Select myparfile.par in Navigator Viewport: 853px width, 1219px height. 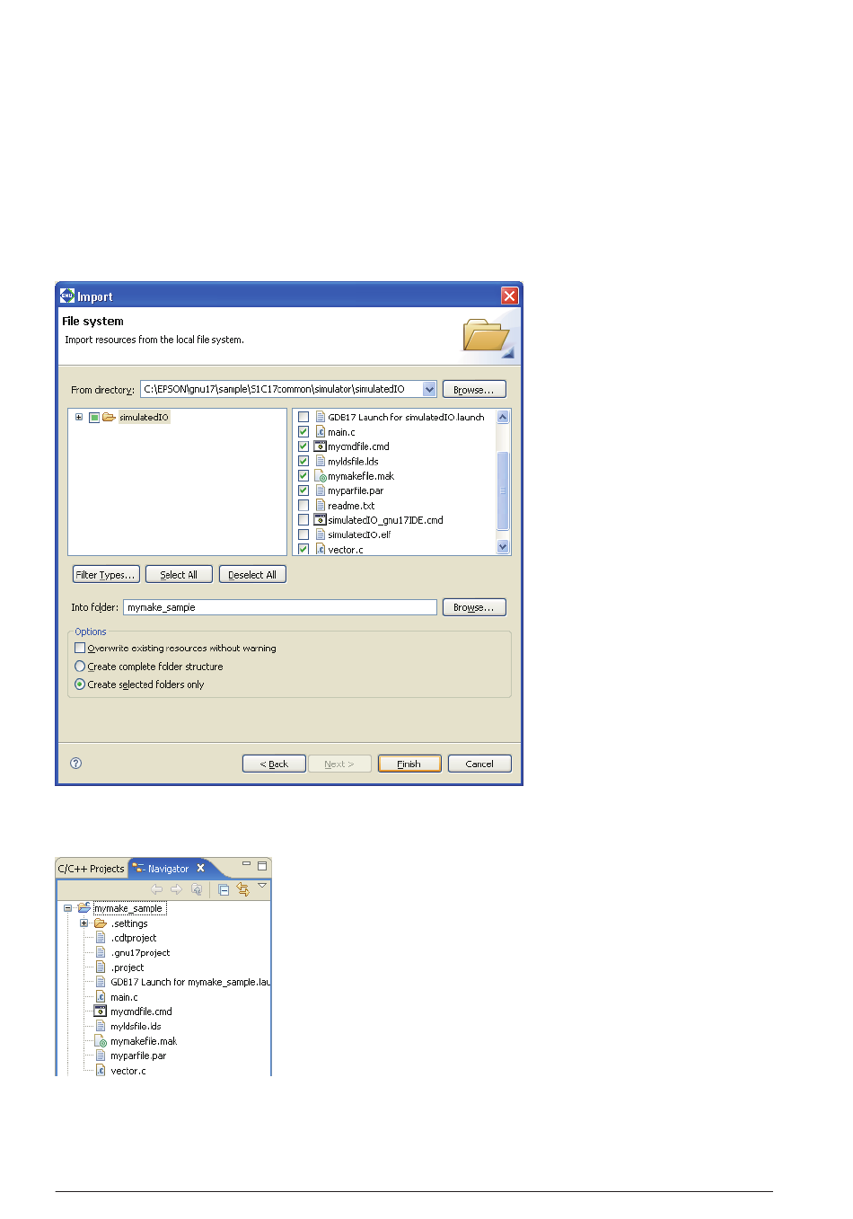tap(138, 1056)
